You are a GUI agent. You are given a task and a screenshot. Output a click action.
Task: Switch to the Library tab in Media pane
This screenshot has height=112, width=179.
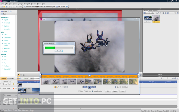pos(150,11)
